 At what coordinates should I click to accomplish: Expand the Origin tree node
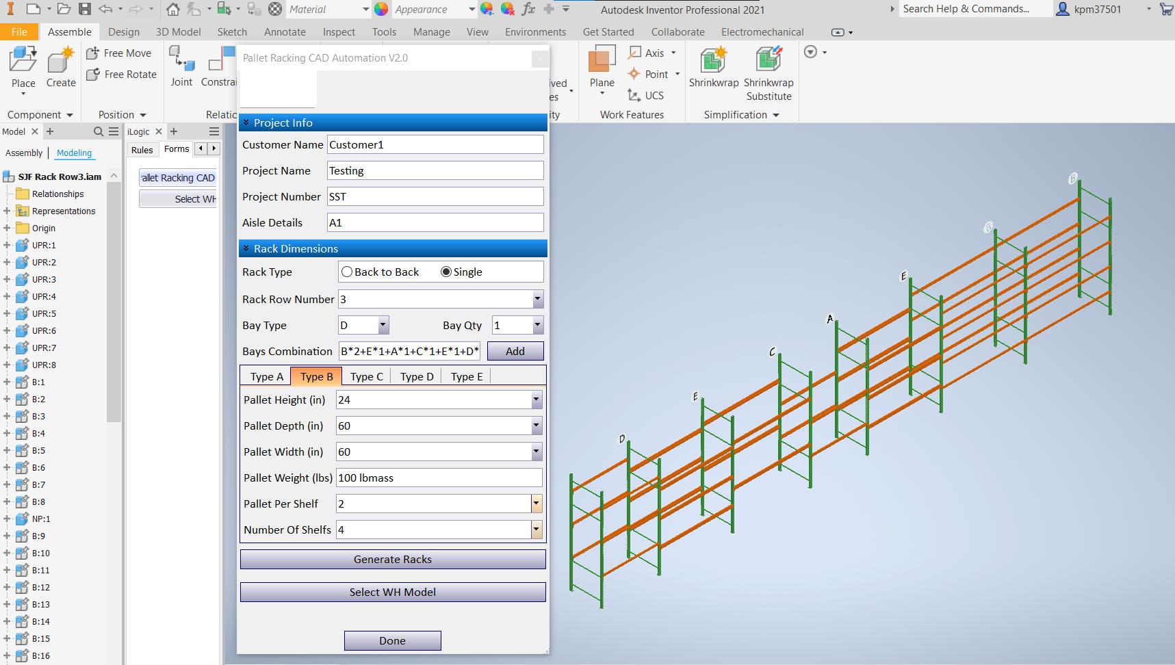point(7,228)
